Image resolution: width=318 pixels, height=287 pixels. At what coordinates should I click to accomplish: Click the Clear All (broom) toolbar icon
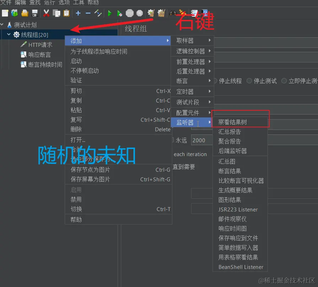pos(161,13)
